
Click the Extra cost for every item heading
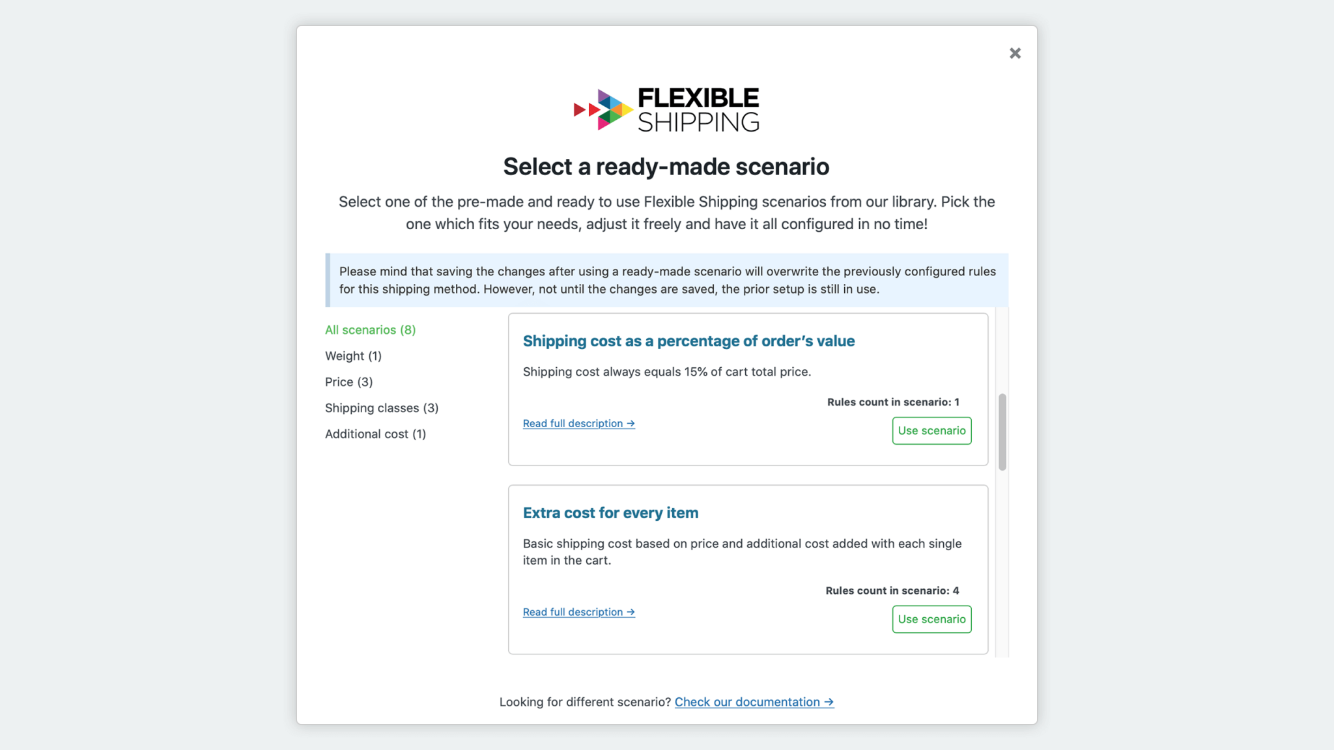[610, 512]
